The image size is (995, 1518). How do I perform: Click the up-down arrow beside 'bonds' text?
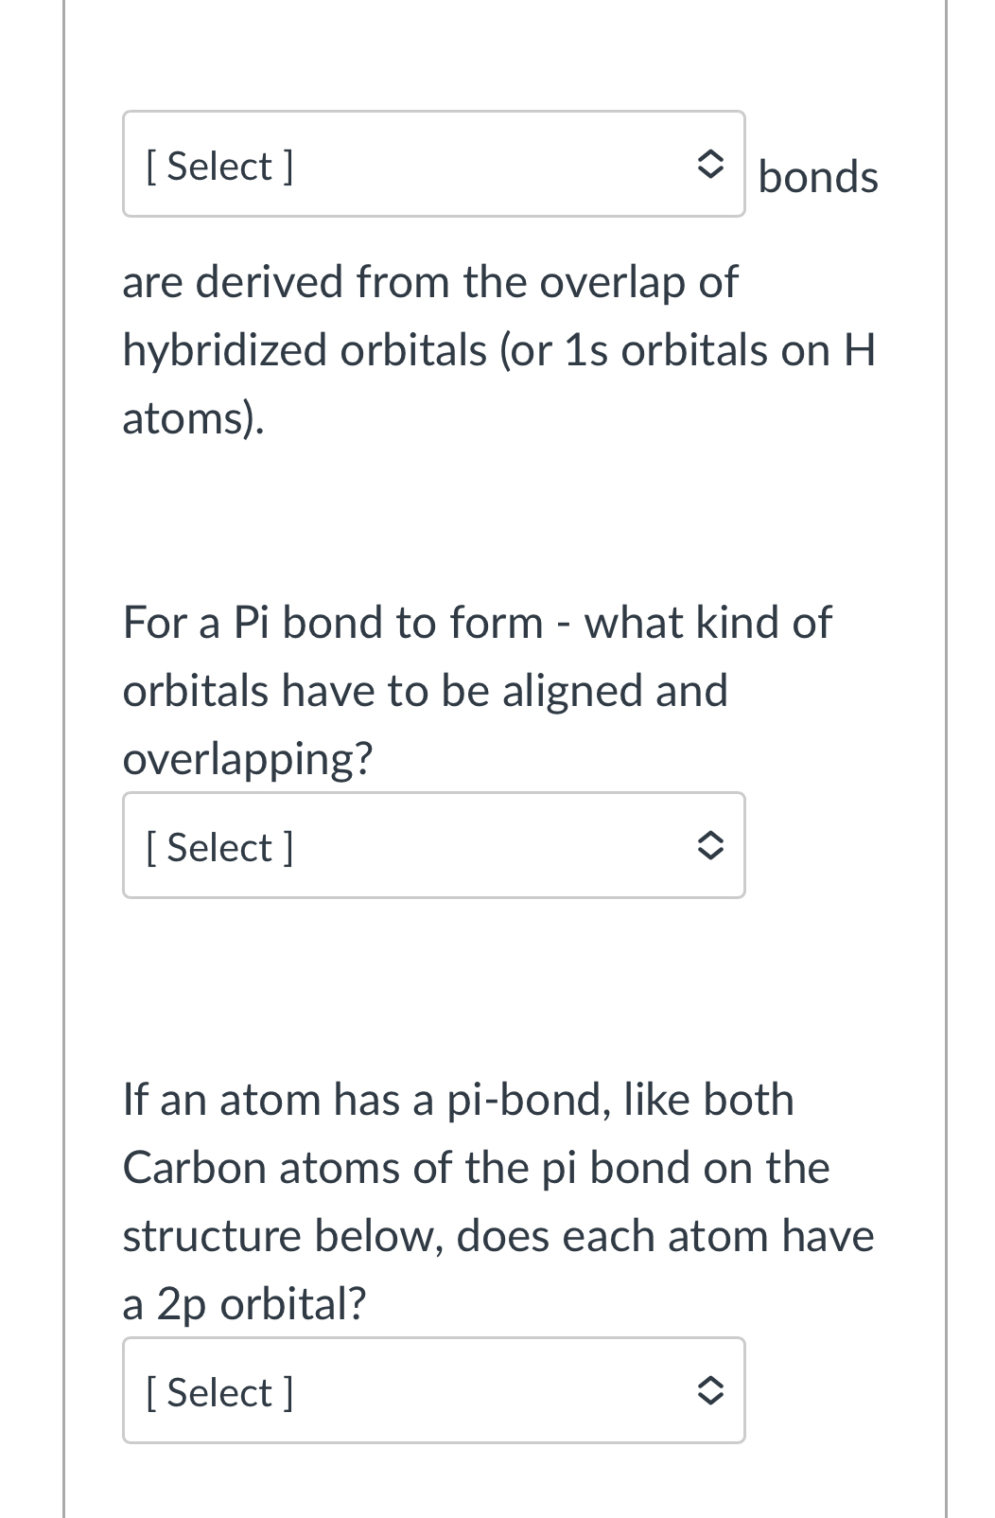click(710, 163)
